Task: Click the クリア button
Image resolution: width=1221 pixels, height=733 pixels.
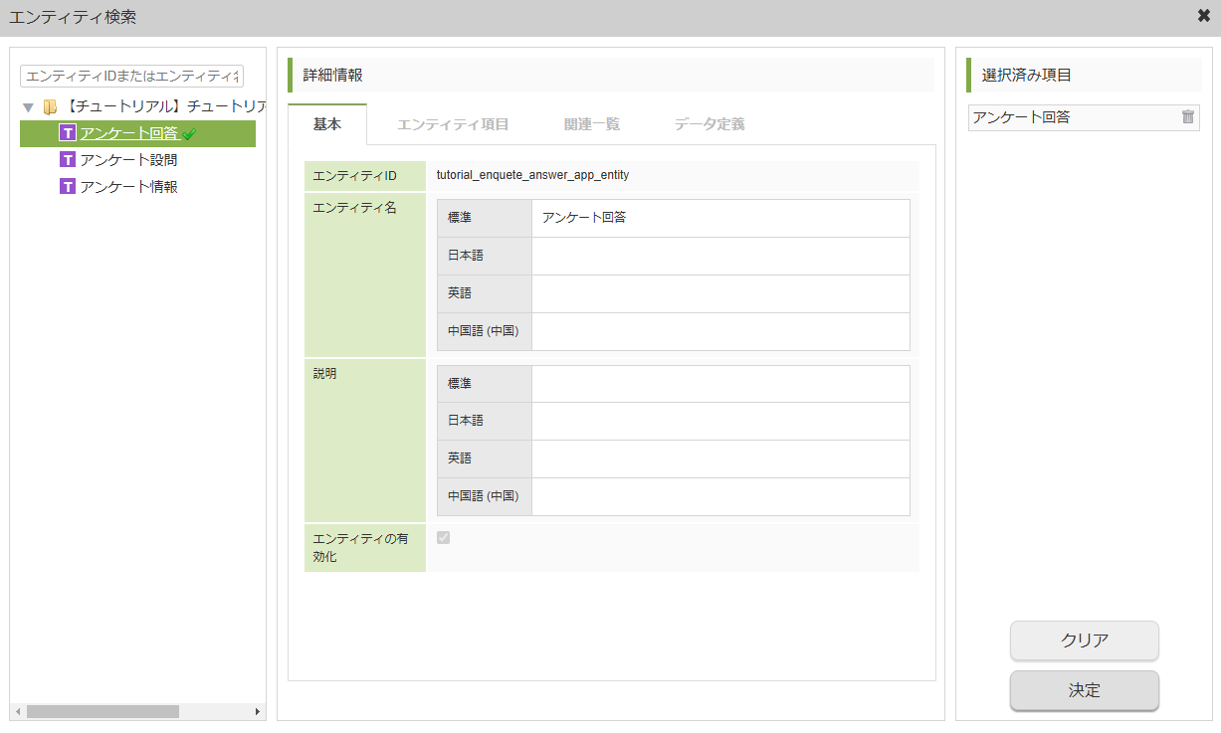Action: point(1084,641)
